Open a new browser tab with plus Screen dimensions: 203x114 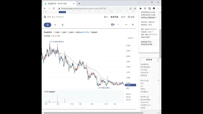click(79, 4)
